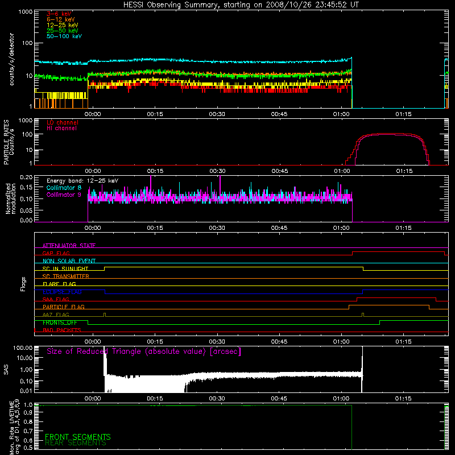455x455 pixels.
Task: Click the 1000 y-axis value on counts plot
Action: click(x=26, y=12)
